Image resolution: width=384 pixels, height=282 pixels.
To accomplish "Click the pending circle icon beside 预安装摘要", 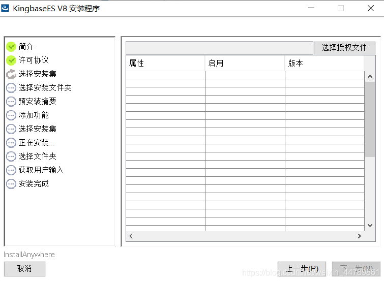I will 11,102.
